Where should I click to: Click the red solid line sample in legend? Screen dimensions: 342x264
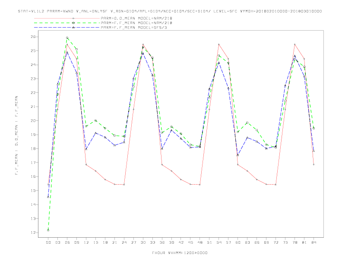(x=67, y=18)
